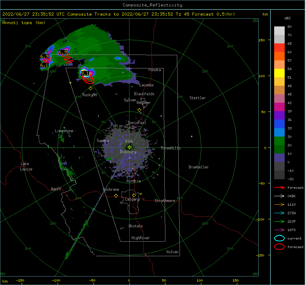Click the 9.1 storm top label
The width and height of the screenshot is (305, 285).
point(85,73)
